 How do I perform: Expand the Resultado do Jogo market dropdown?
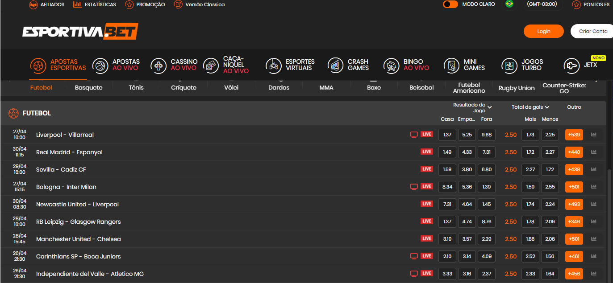click(472, 107)
